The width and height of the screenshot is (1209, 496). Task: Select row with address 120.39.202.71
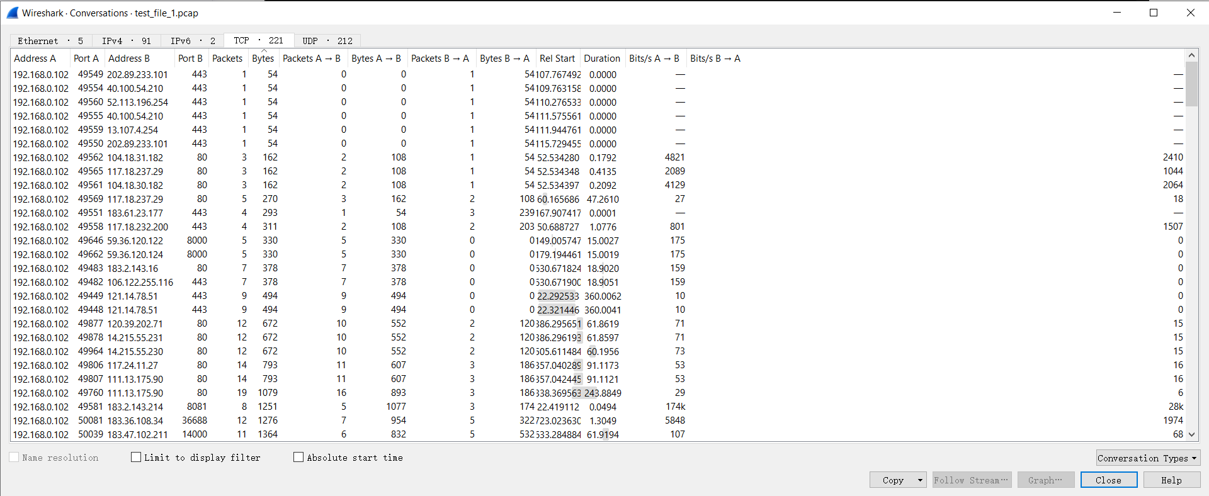tap(598, 324)
